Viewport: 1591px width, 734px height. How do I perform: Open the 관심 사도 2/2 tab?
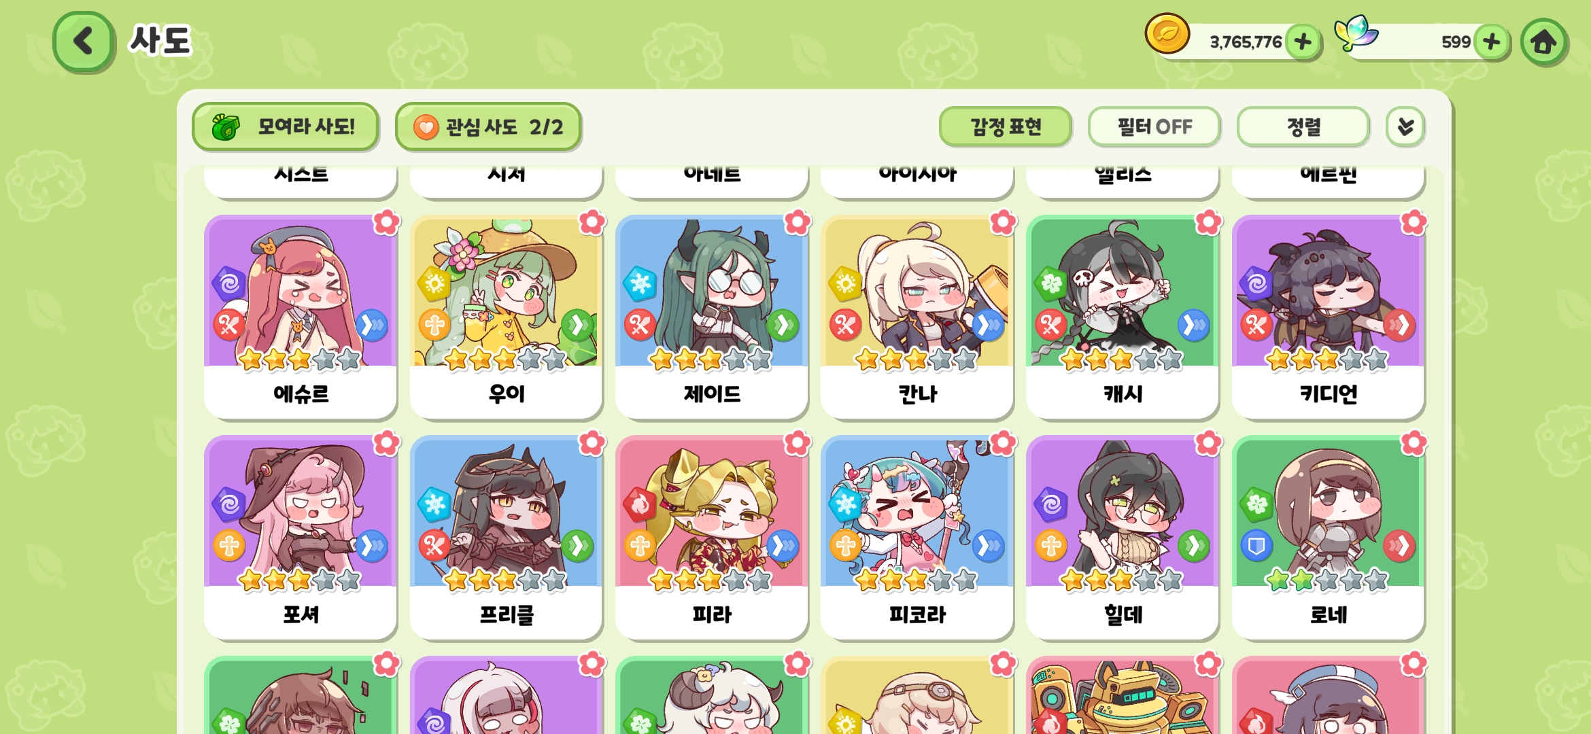[488, 126]
